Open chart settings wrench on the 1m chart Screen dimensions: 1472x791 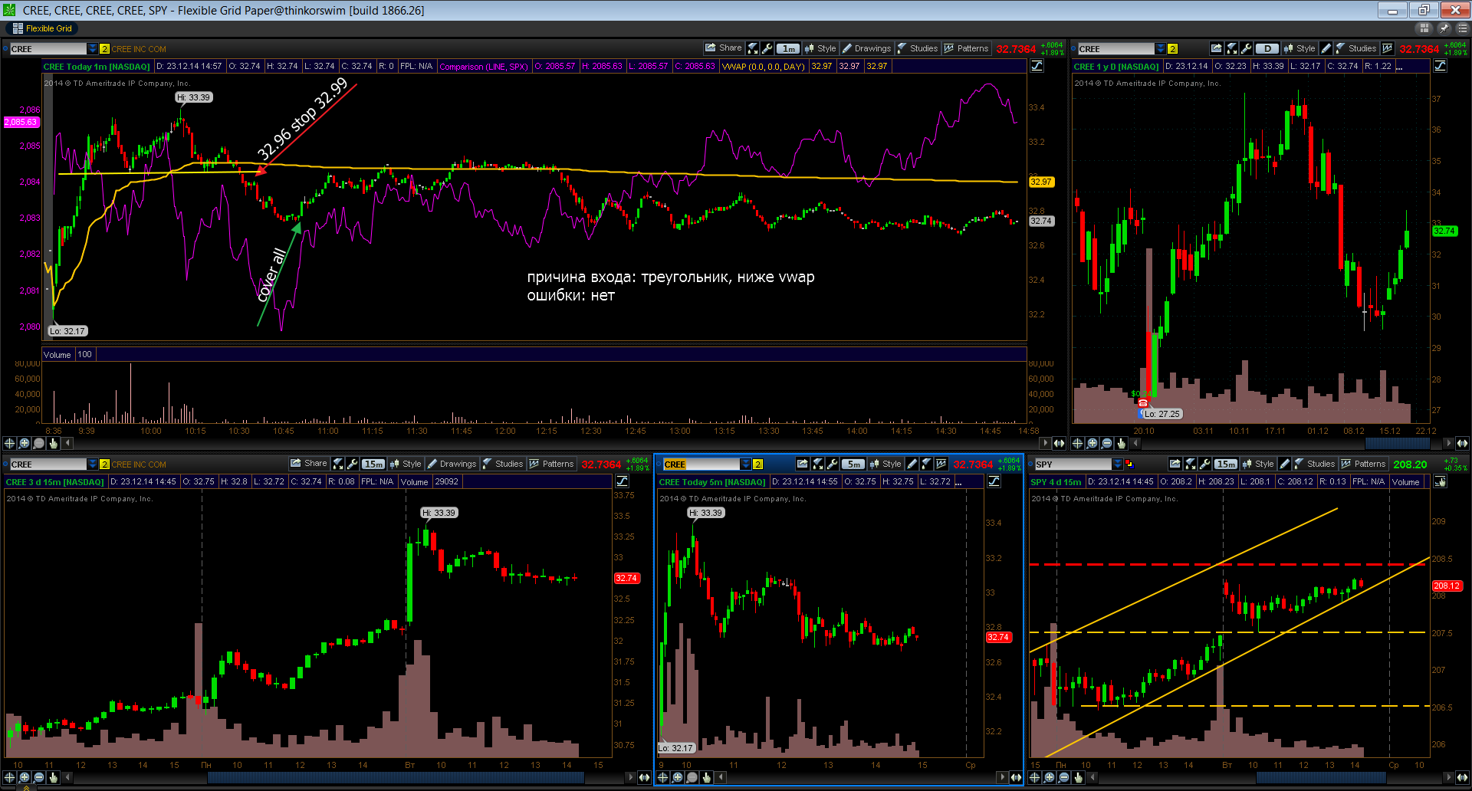click(767, 48)
